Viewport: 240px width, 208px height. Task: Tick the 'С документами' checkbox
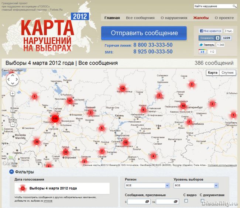(x=202, y=201)
